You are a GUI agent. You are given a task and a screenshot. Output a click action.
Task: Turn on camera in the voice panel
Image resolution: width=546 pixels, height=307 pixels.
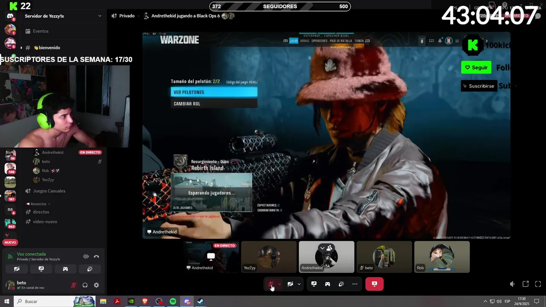tap(17, 269)
